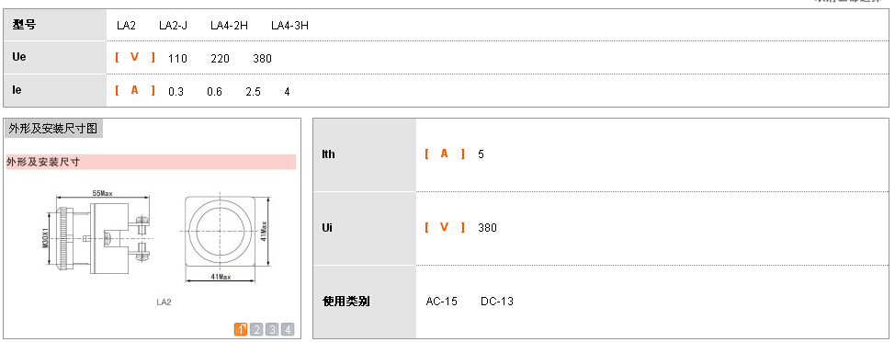Click the orange [V] unit beside Ui
This screenshot has height=342, width=895.
pyautogui.click(x=445, y=227)
